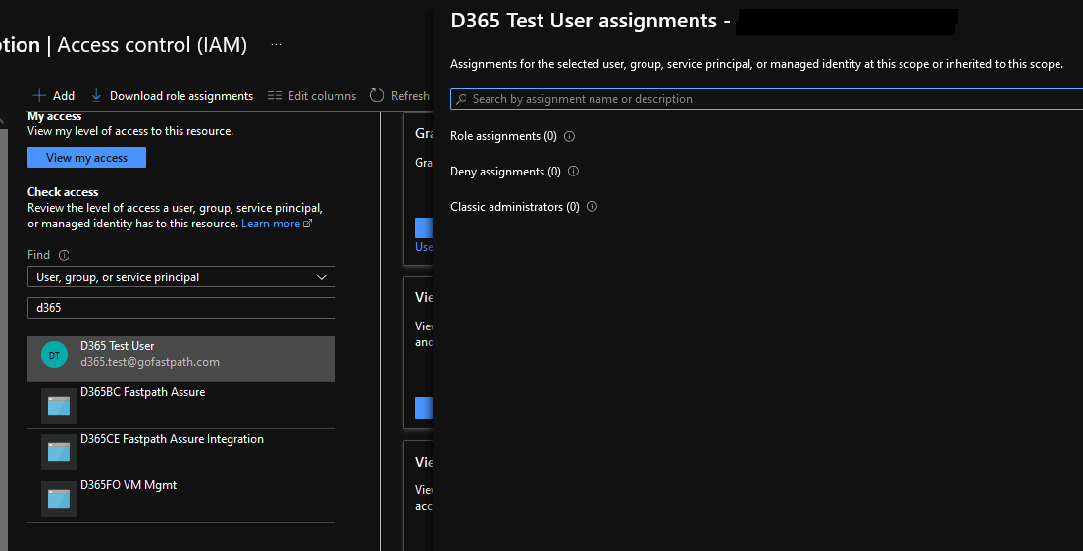Viewport: 1083px width, 551px height.
Task: Click info icon beside Role assignments
Action: pyautogui.click(x=569, y=136)
